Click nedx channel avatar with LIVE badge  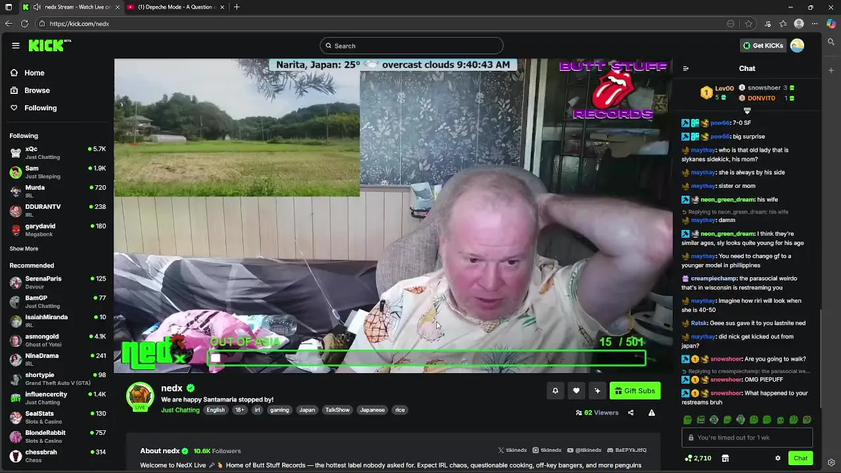point(140,396)
